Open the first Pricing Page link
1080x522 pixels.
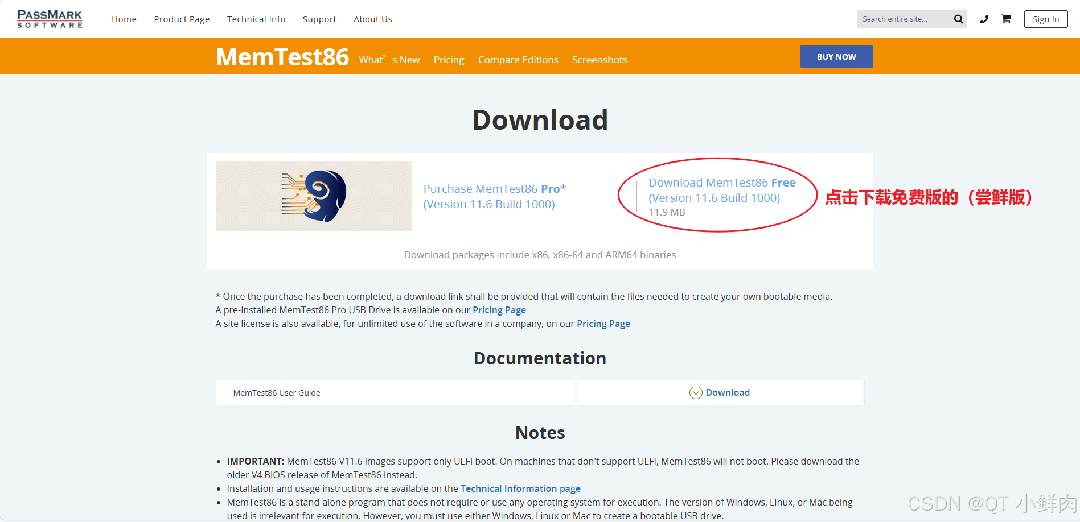(x=499, y=310)
